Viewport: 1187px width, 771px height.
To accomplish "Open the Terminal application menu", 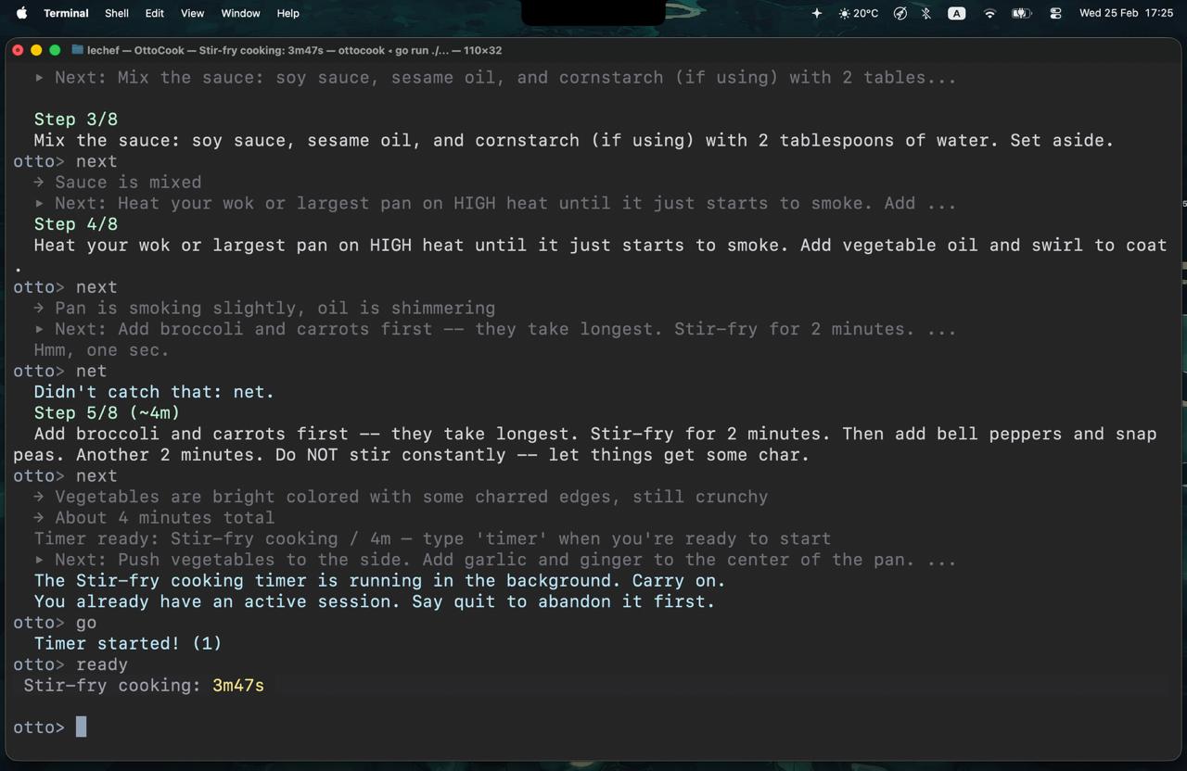I will coord(66,13).
